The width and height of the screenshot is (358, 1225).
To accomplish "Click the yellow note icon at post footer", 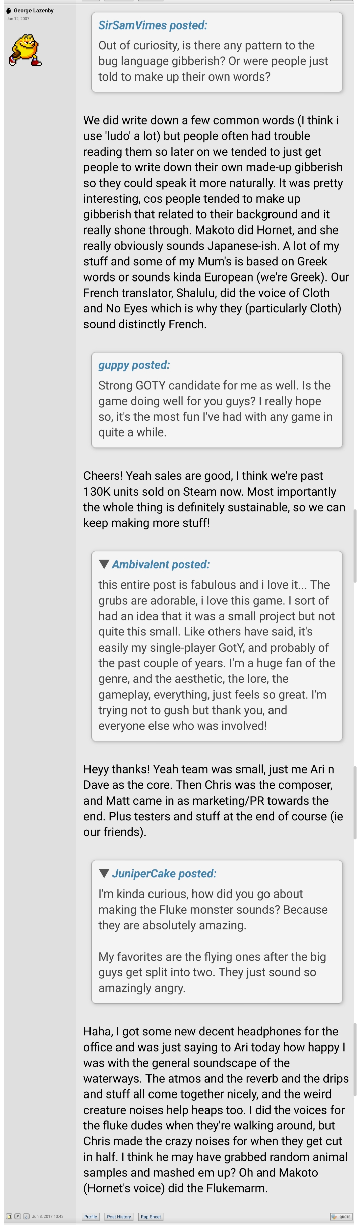I will click(9, 1216).
